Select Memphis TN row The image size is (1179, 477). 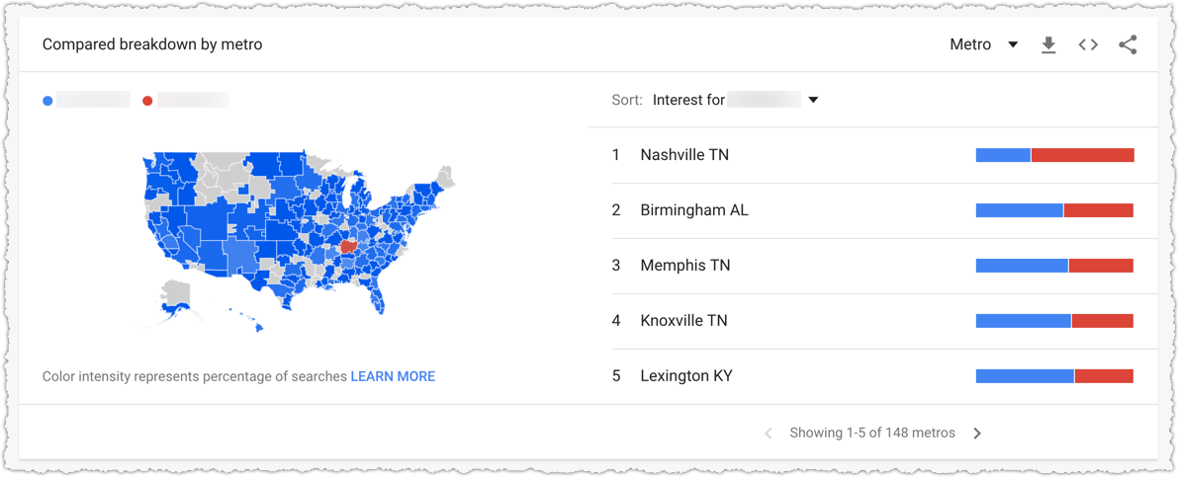tap(872, 266)
